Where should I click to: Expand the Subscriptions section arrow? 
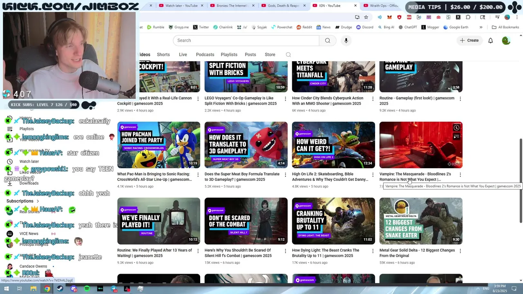click(x=38, y=201)
